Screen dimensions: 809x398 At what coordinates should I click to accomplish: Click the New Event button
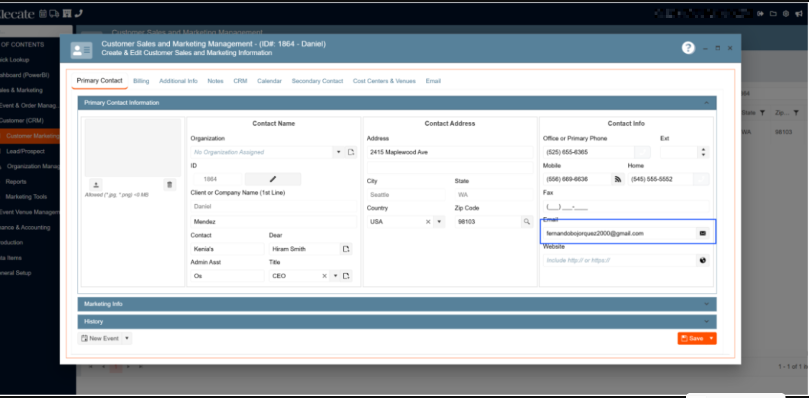100,339
